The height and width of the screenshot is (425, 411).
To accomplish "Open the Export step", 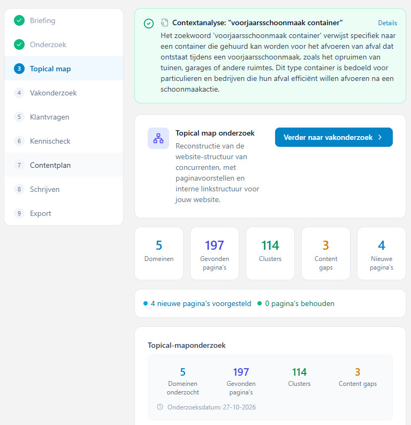I will (x=64, y=213).
